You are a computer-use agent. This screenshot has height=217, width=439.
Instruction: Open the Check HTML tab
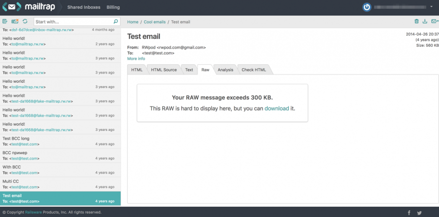click(254, 70)
